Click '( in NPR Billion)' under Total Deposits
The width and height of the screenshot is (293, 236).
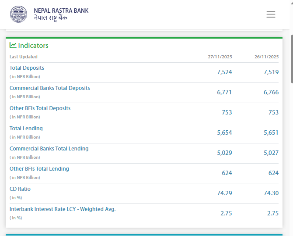(25, 77)
